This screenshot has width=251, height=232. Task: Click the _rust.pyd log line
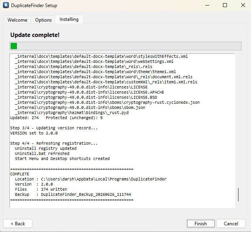(72, 112)
